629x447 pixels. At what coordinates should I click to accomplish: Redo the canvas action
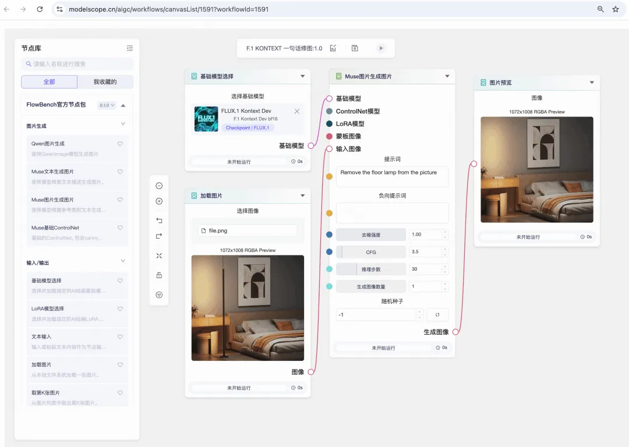159,236
